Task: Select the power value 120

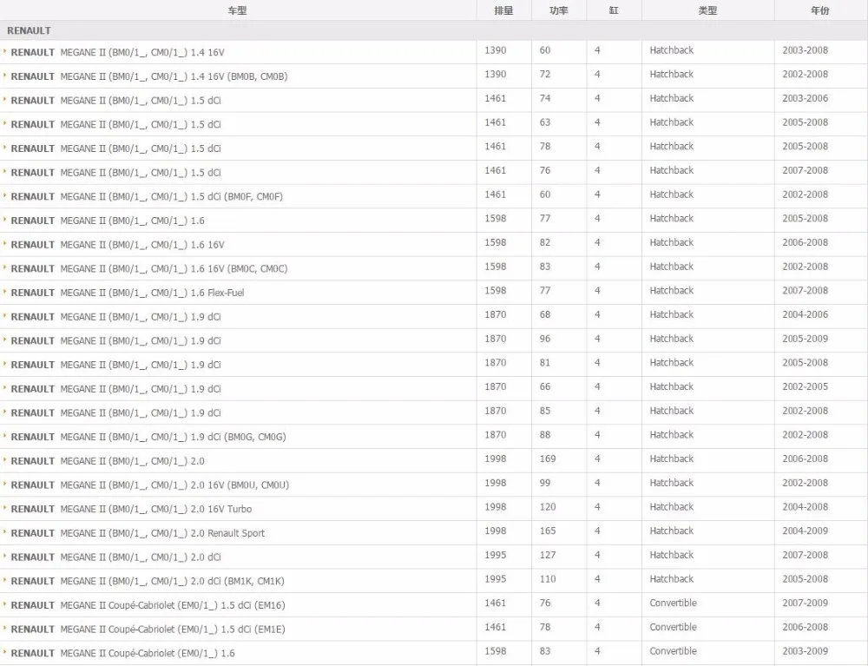Action: click(x=548, y=507)
